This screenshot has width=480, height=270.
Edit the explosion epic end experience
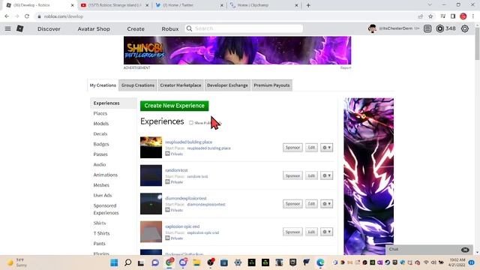point(311,232)
